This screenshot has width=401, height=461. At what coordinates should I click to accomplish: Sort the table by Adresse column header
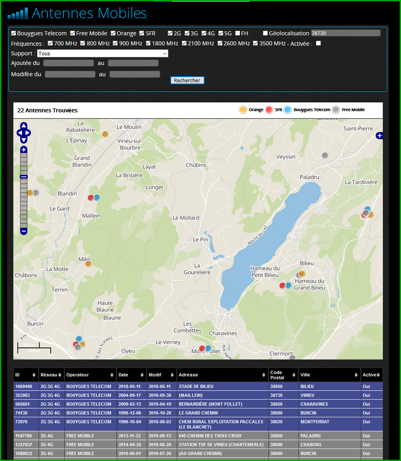click(222, 375)
